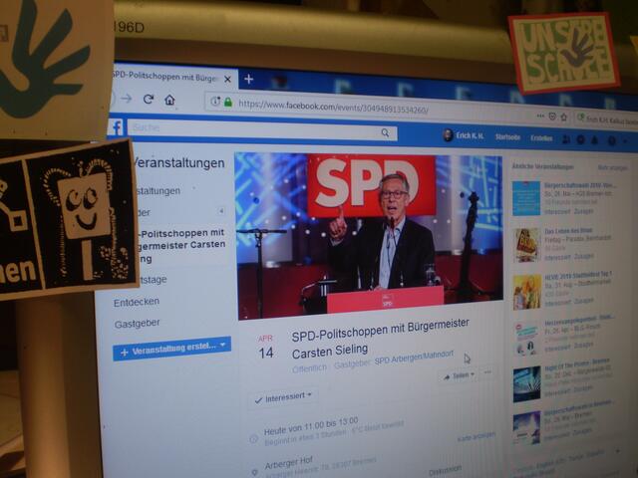Open the notifications bell in the Facebook header
The image size is (638, 478).
pyautogui.click(x=594, y=140)
